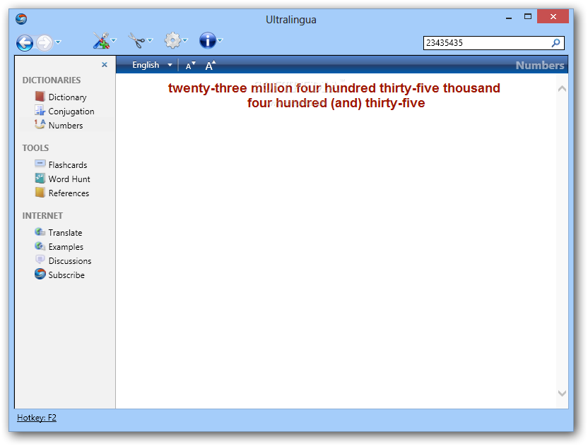Click the number words result text
This screenshot has height=446, width=588.
[334, 95]
